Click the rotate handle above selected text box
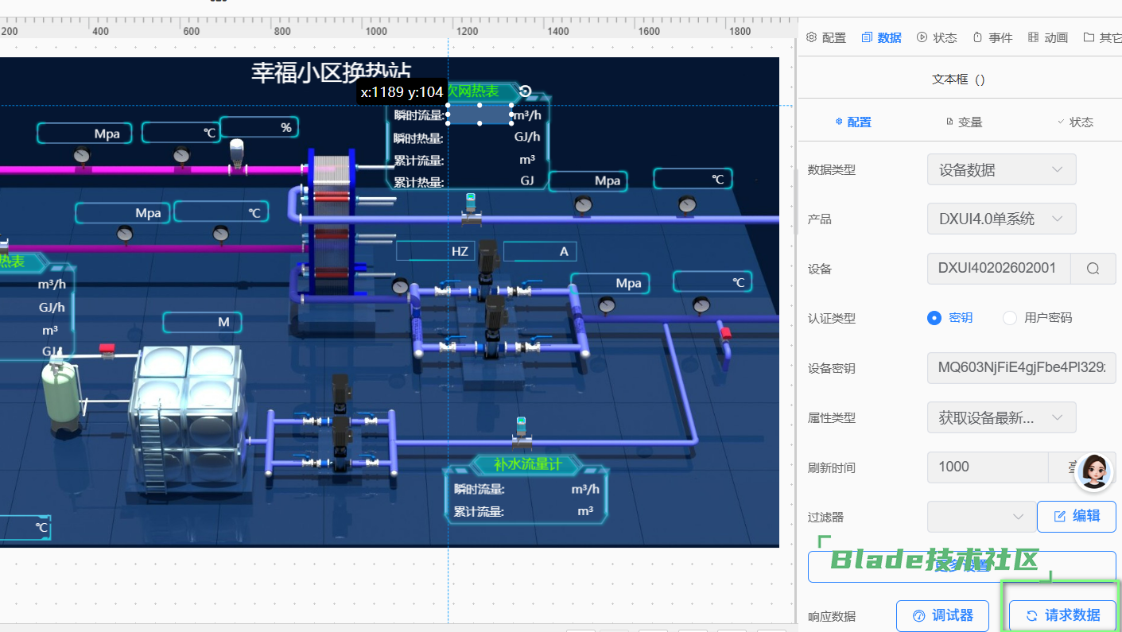The width and height of the screenshot is (1122, 632). [x=525, y=91]
